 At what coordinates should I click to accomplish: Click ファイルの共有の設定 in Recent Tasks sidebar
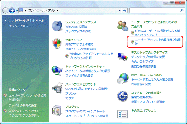23,105
